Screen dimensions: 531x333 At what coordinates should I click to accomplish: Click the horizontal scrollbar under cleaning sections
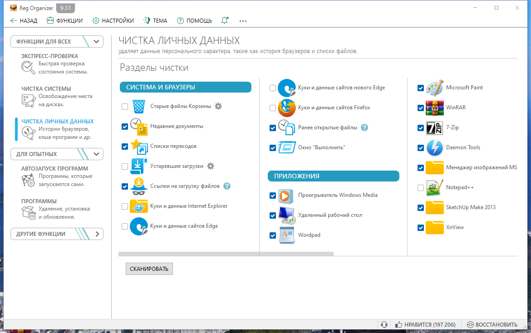[x=226, y=254]
